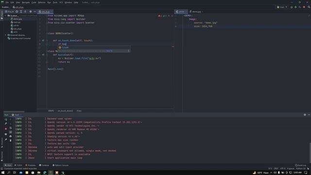Open the Code menu
Image resolution: width=311 pixels, height=175 pixels.
(34, 2)
